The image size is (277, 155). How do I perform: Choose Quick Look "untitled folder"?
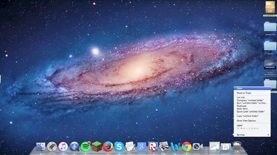pos(252,112)
